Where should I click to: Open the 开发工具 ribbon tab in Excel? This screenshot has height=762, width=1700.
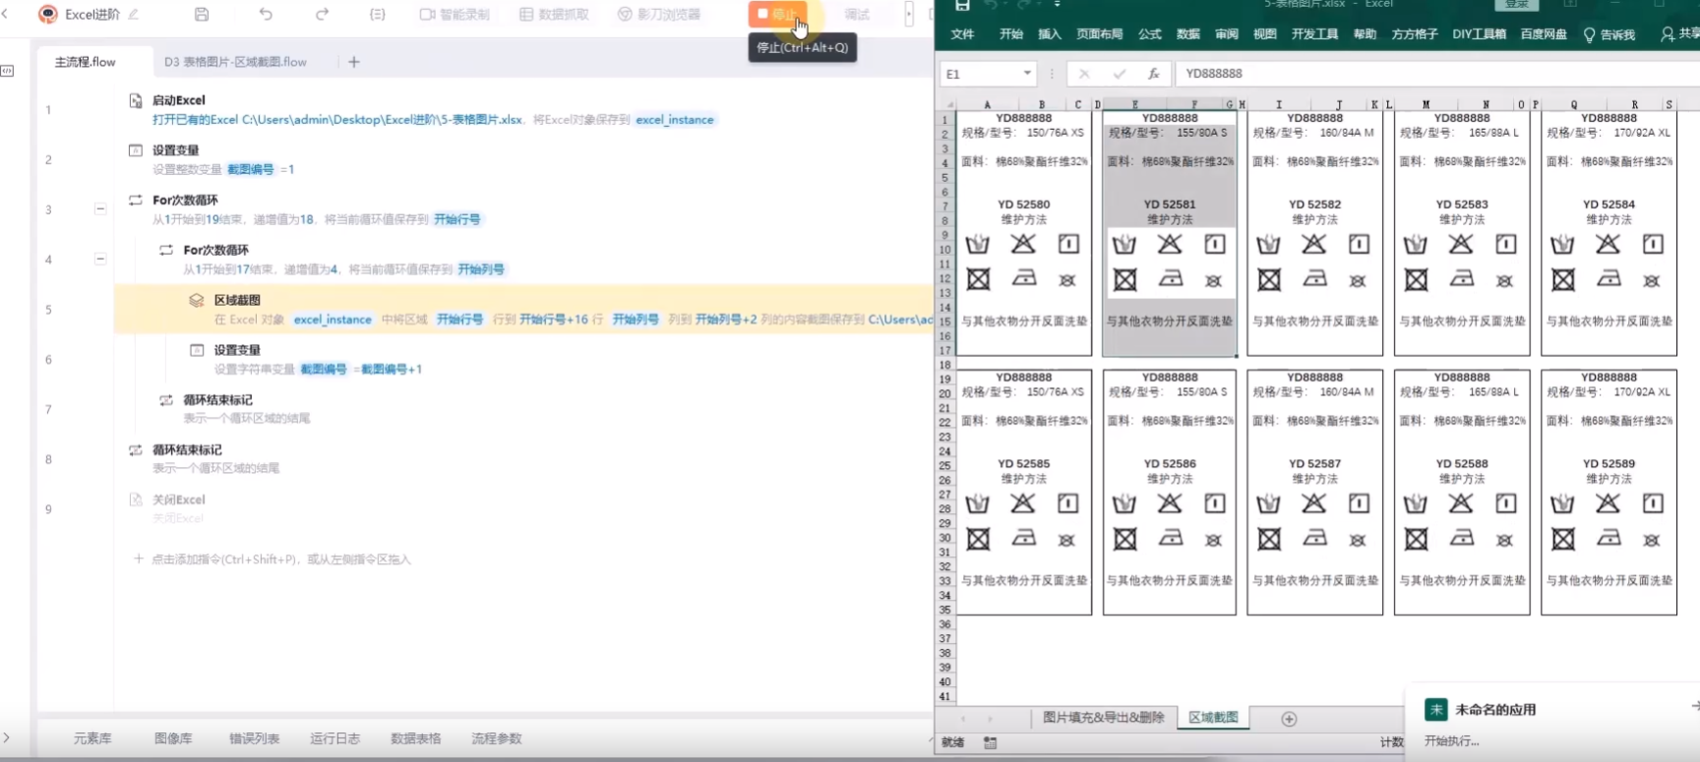coord(1314,34)
